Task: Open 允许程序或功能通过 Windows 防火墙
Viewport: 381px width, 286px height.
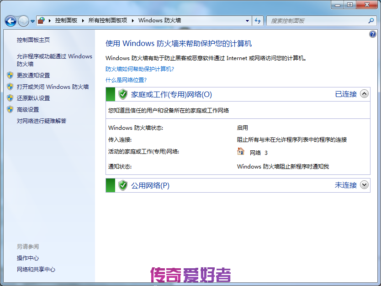Action: coord(54,60)
